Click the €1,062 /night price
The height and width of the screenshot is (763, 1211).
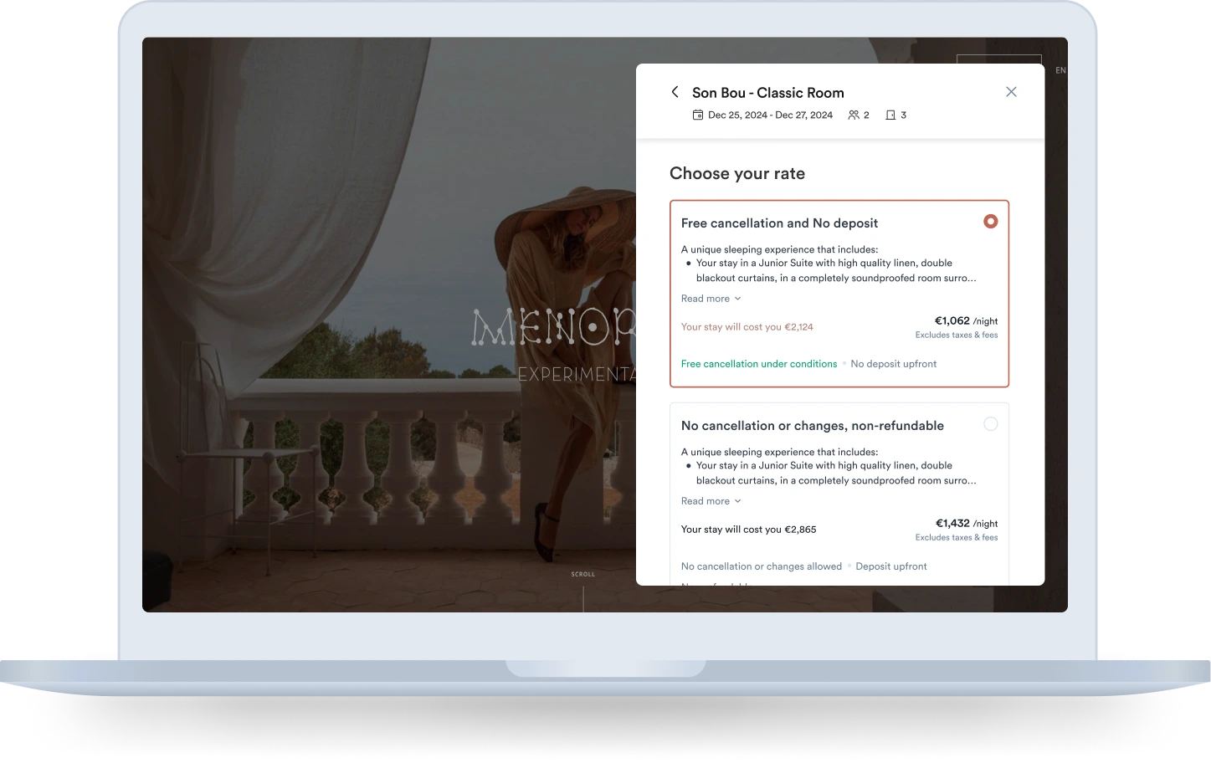pyautogui.click(x=966, y=320)
